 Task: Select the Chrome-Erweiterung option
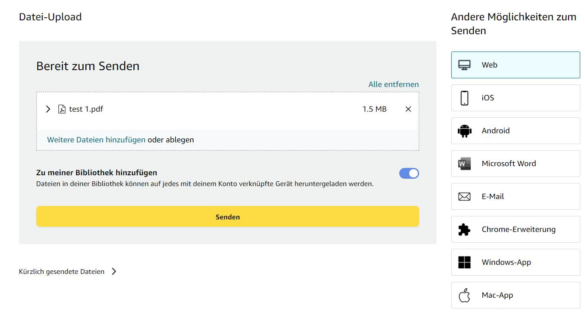(515, 229)
